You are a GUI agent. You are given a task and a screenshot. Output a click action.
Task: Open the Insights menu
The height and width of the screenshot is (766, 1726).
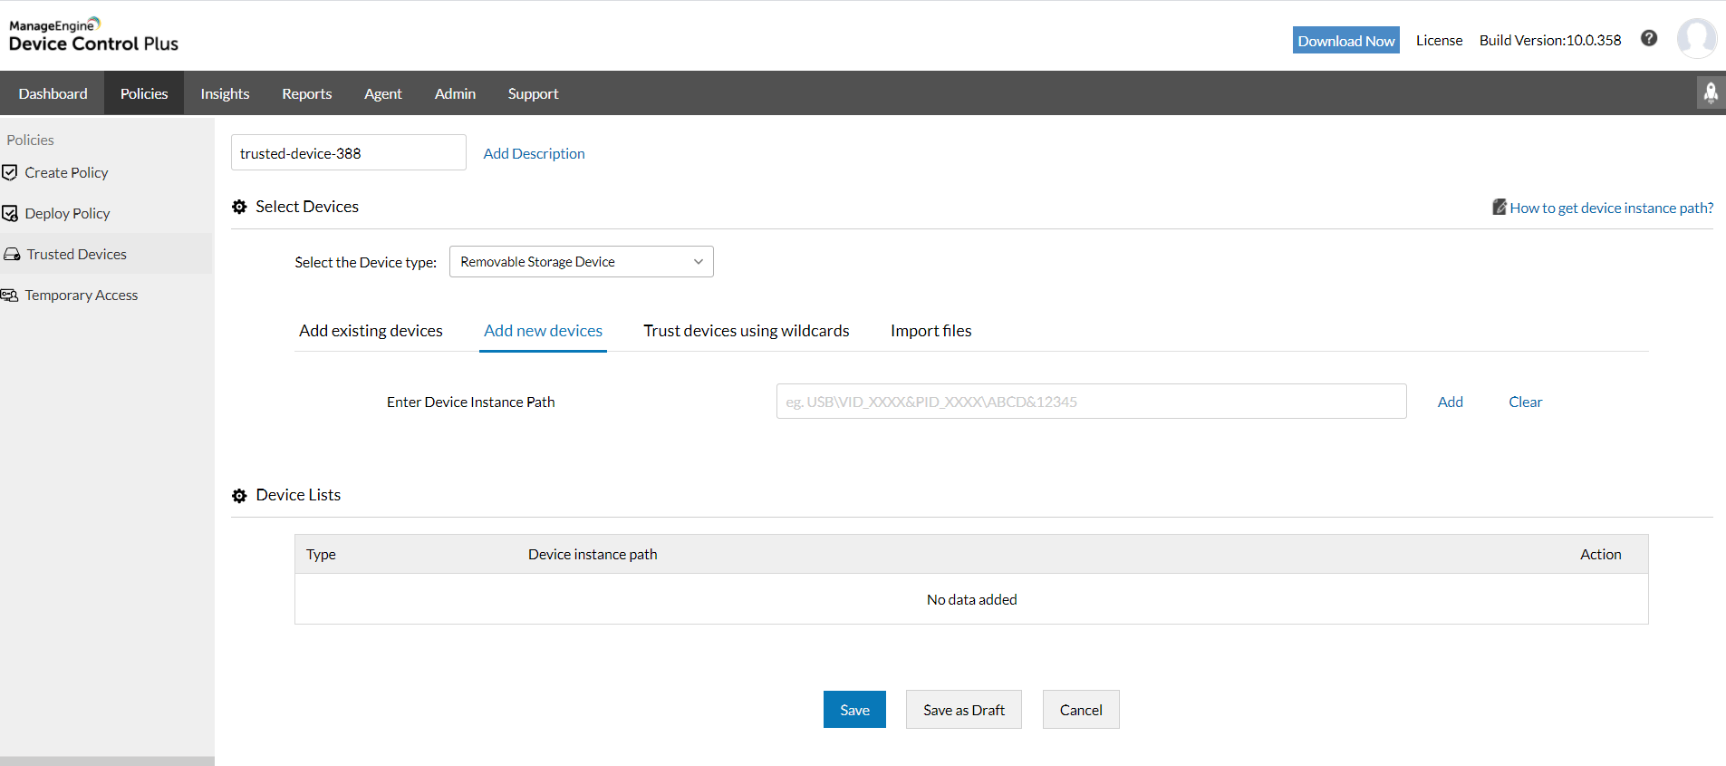225,93
